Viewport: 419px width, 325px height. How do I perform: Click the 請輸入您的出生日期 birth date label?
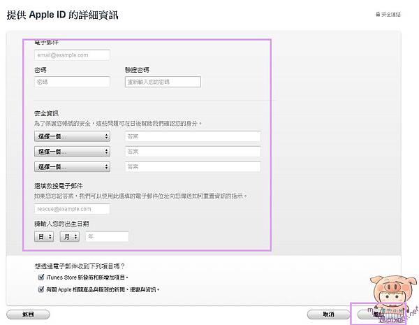(61, 224)
